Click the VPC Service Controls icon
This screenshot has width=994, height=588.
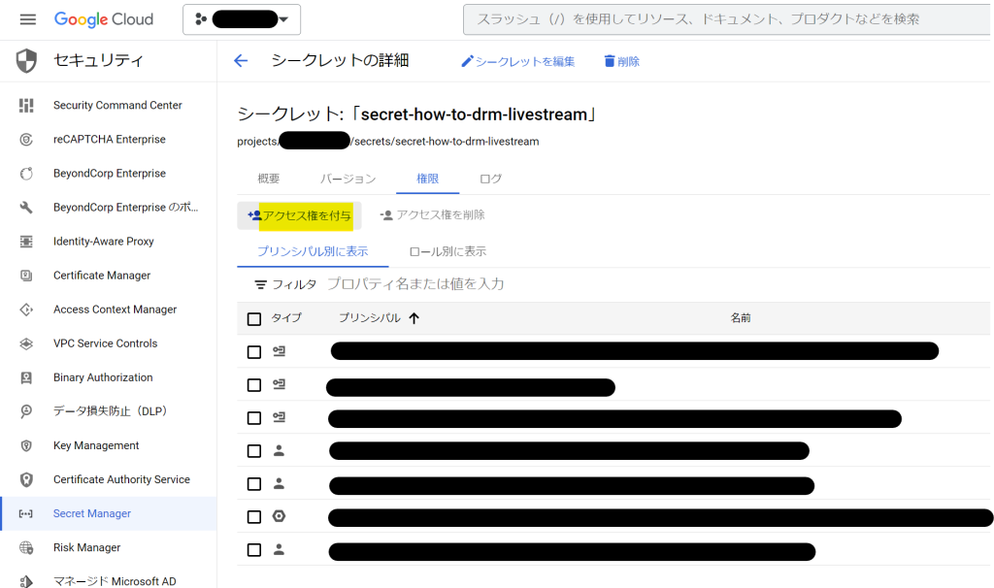coord(26,343)
